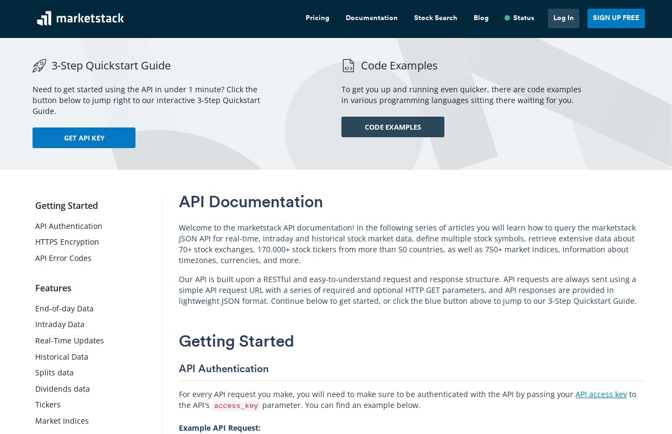Open the Pricing page
This screenshot has height=434, width=672.
point(318,18)
